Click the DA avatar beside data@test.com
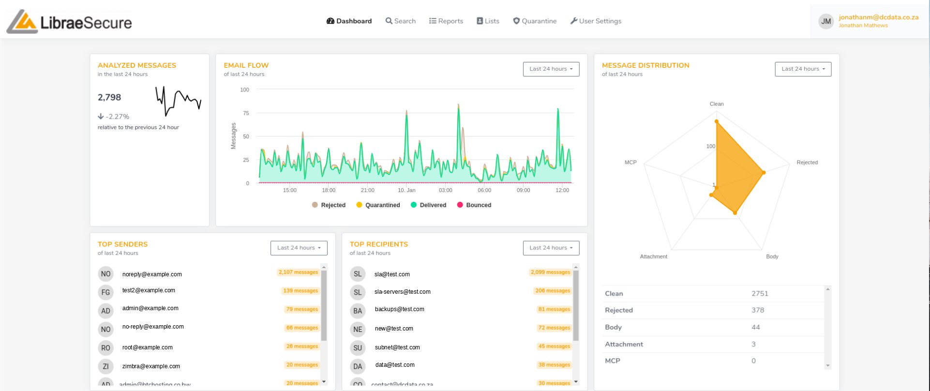 click(x=358, y=366)
